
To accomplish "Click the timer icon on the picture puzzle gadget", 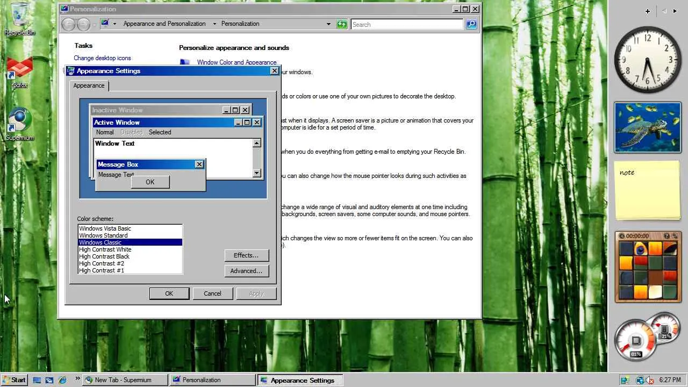I will coord(622,236).
